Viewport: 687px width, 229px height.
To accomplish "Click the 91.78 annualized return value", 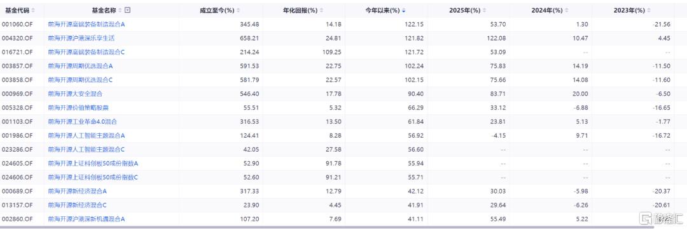I will 333,164.
